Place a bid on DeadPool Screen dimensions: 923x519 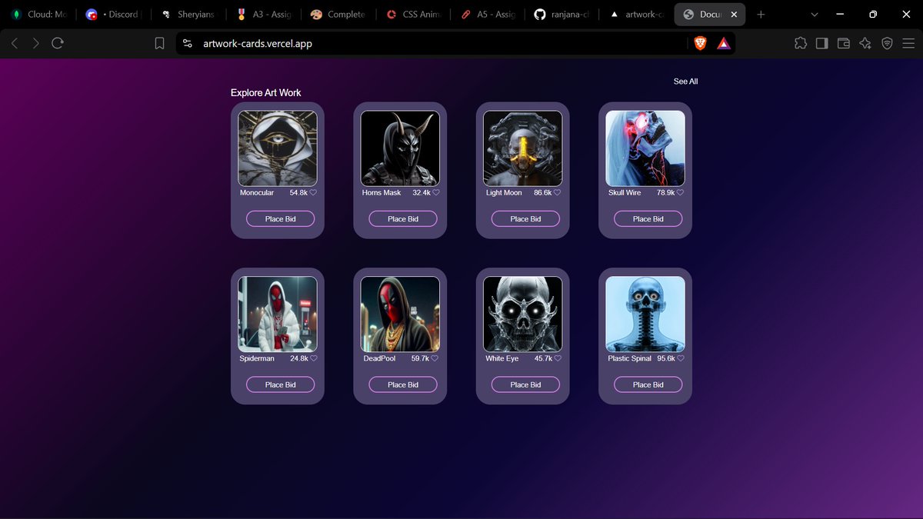coord(403,384)
